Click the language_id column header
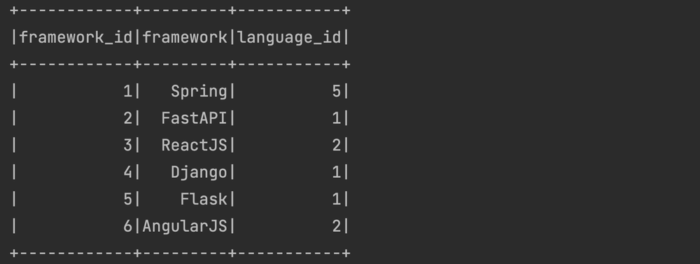 click(289, 38)
